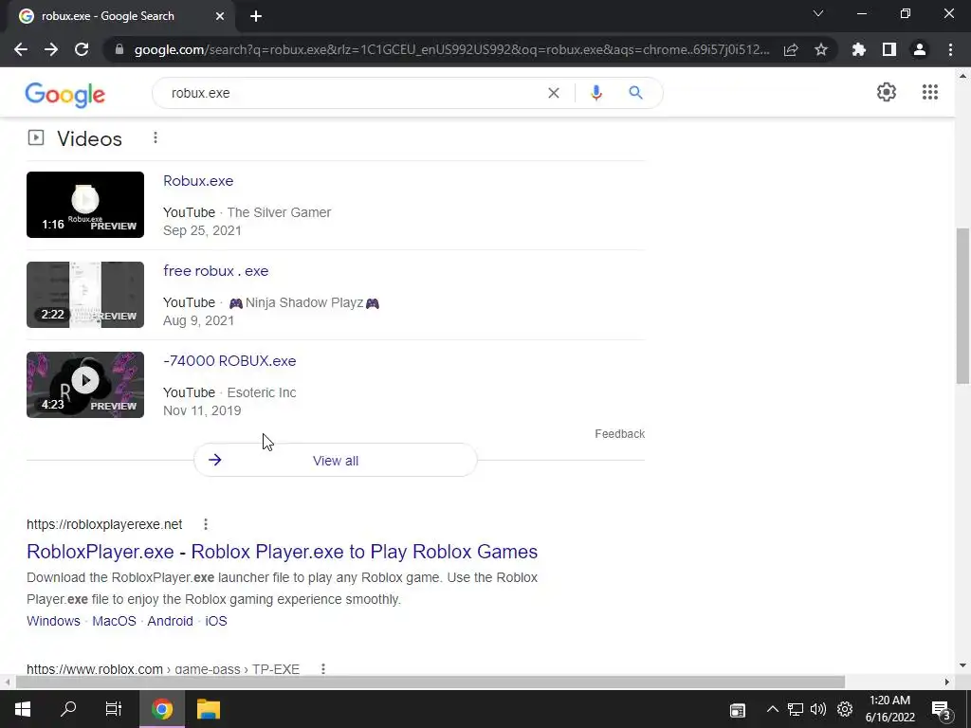
Task: Play the 4:23 Esoteric Inc thumbnail
Action: pyautogui.click(x=85, y=385)
